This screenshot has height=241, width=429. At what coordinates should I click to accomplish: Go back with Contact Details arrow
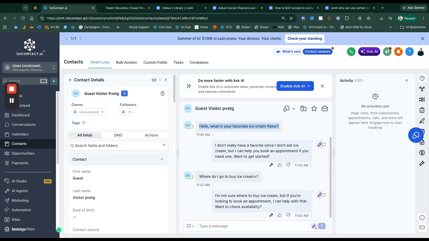[70, 80]
